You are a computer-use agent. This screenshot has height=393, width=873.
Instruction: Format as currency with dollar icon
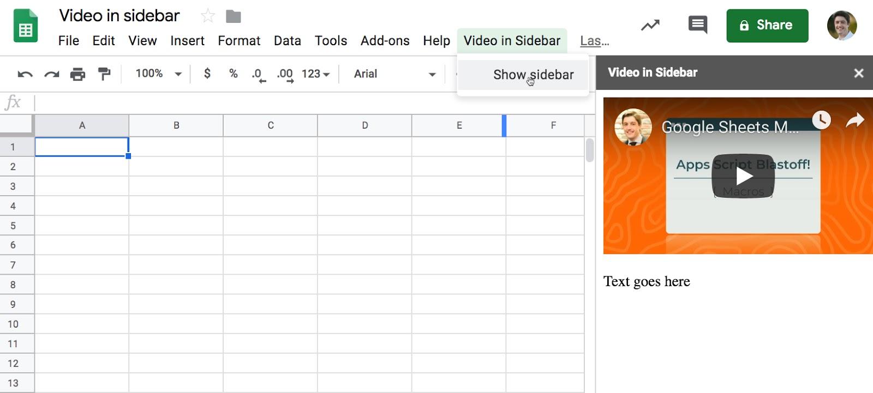pos(207,74)
